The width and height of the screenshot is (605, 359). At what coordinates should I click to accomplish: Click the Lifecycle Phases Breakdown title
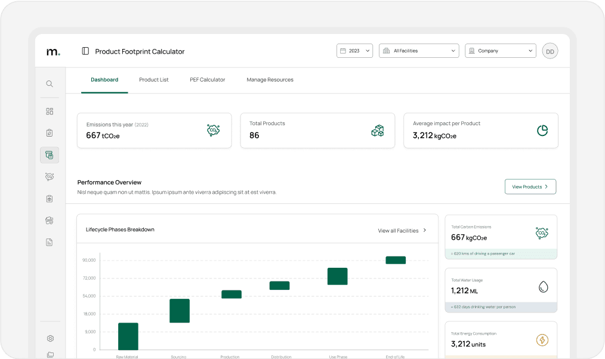120,230
